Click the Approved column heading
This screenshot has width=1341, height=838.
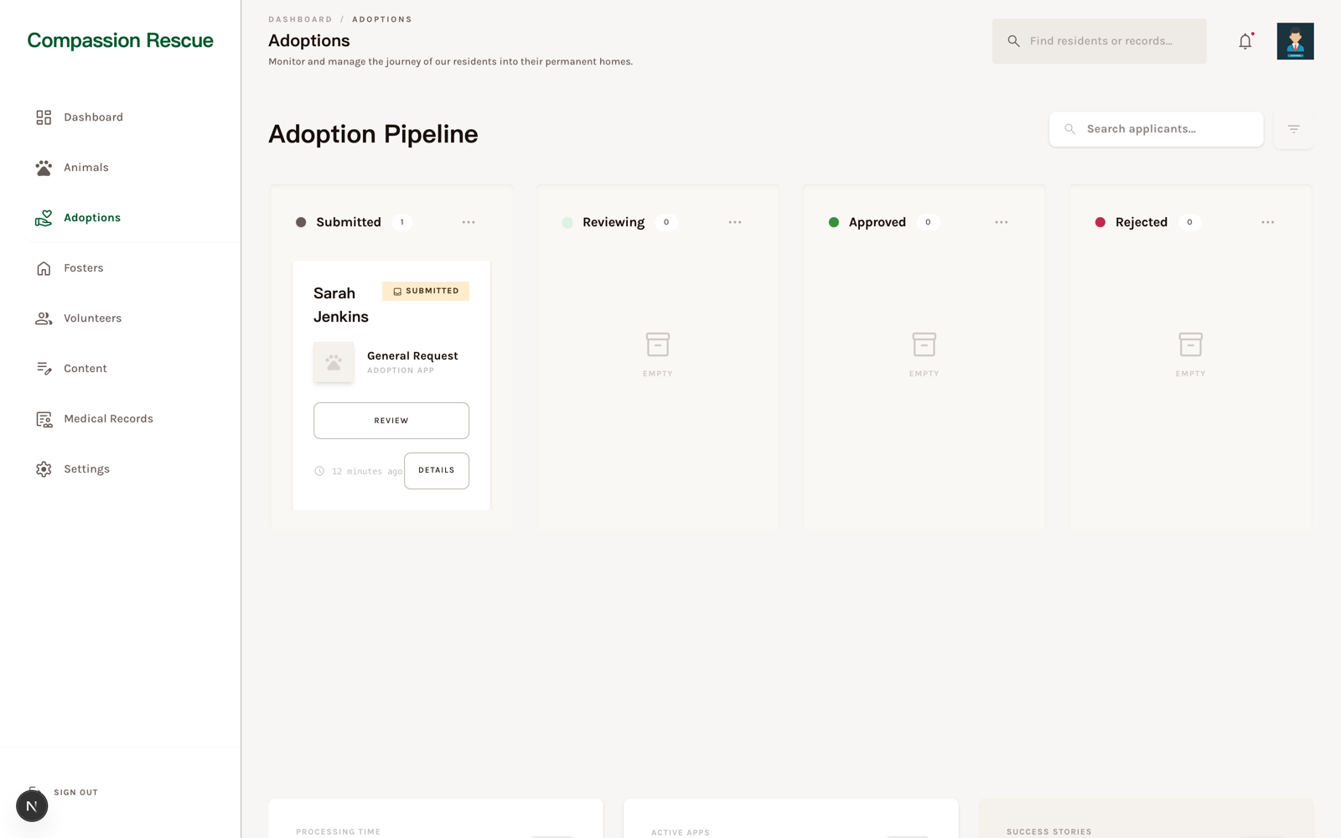click(878, 222)
